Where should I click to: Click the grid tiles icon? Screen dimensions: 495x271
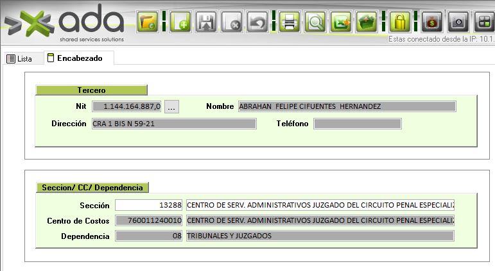484,22
